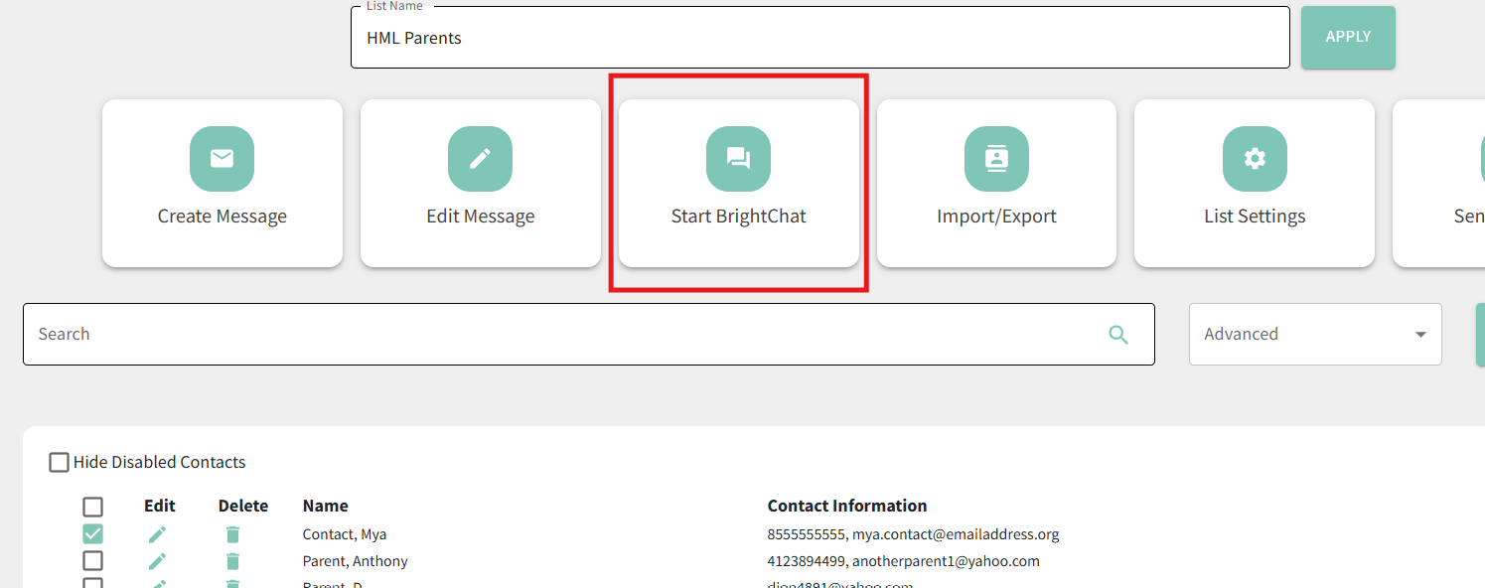This screenshot has width=1485, height=588.
Task: Edit Parent, Anthony with pencil icon
Action: click(157, 561)
